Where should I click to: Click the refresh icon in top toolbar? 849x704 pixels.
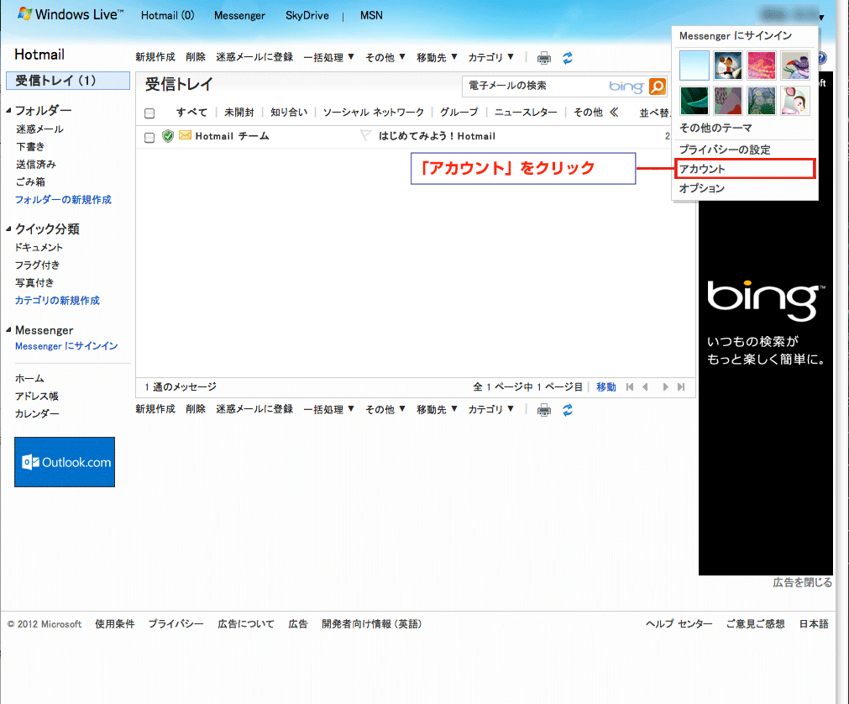[567, 58]
